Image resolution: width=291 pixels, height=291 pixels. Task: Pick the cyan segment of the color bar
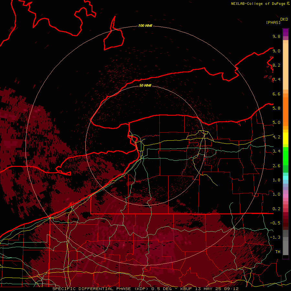[x=286, y=178]
